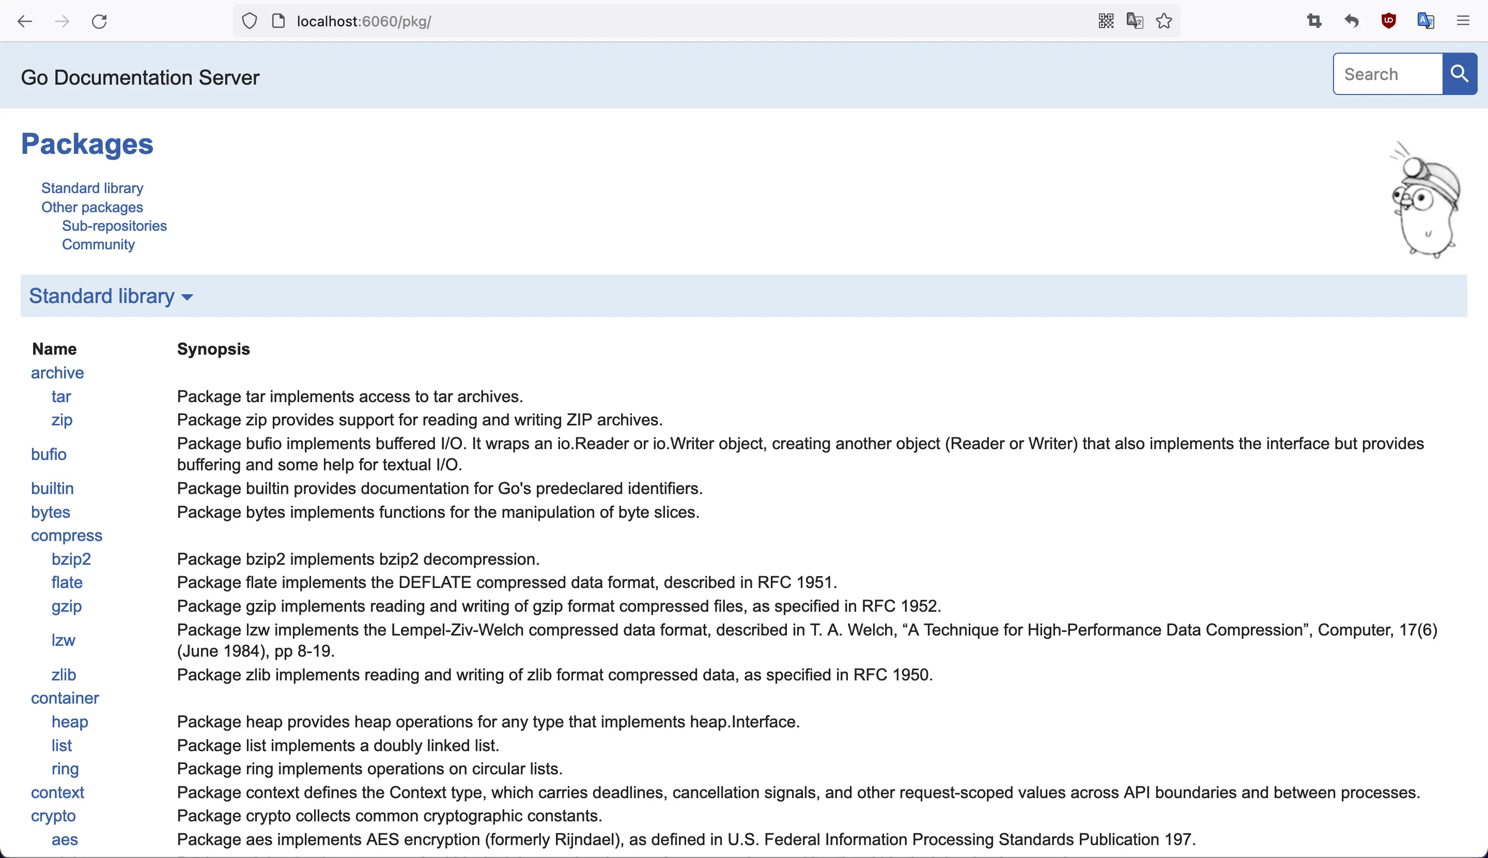Navigate back to the previous page
The height and width of the screenshot is (858, 1488).
pyautogui.click(x=25, y=21)
